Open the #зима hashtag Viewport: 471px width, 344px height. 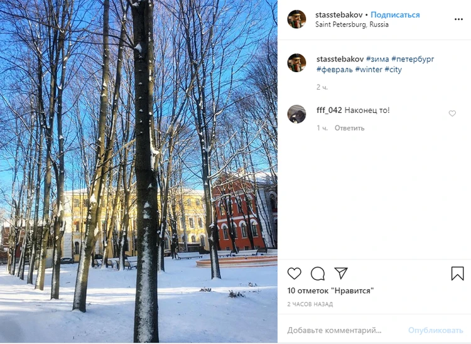pyautogui.click(x=377, y=59)
